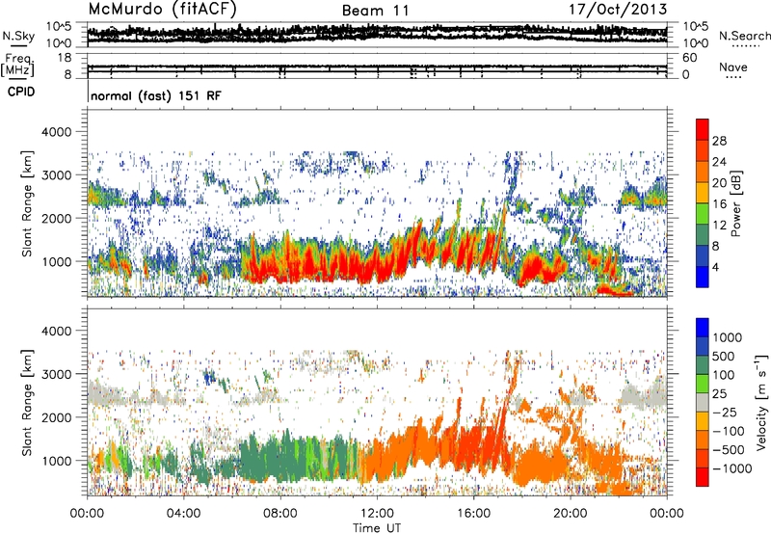Click the 'Beam 11' label
The width and height of the screenshot is (771, 534).
point(375,11)
